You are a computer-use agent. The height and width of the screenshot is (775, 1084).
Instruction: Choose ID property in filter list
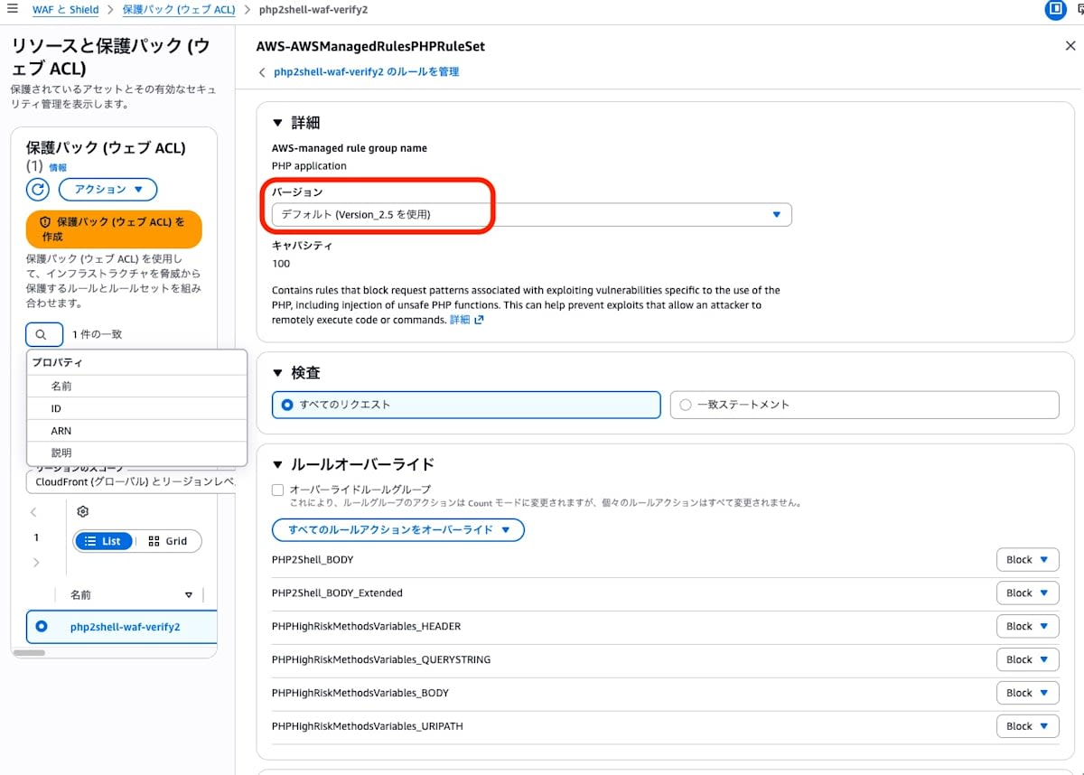[x=136, y=408]
